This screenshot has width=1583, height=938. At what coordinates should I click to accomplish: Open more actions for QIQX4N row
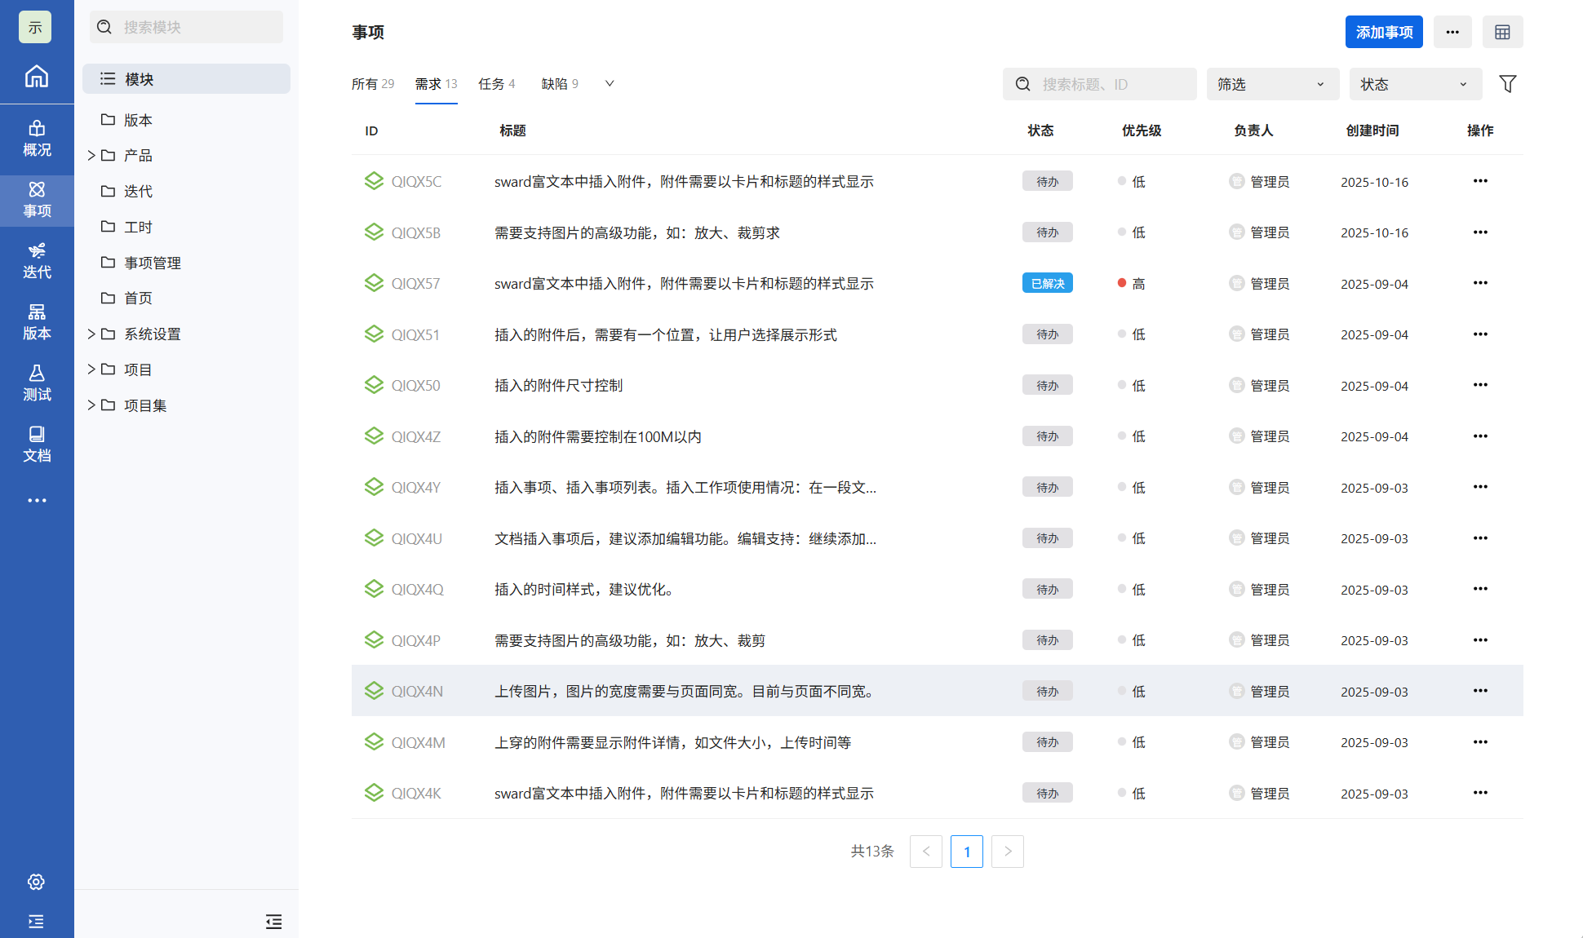(x=1480, y=691)
